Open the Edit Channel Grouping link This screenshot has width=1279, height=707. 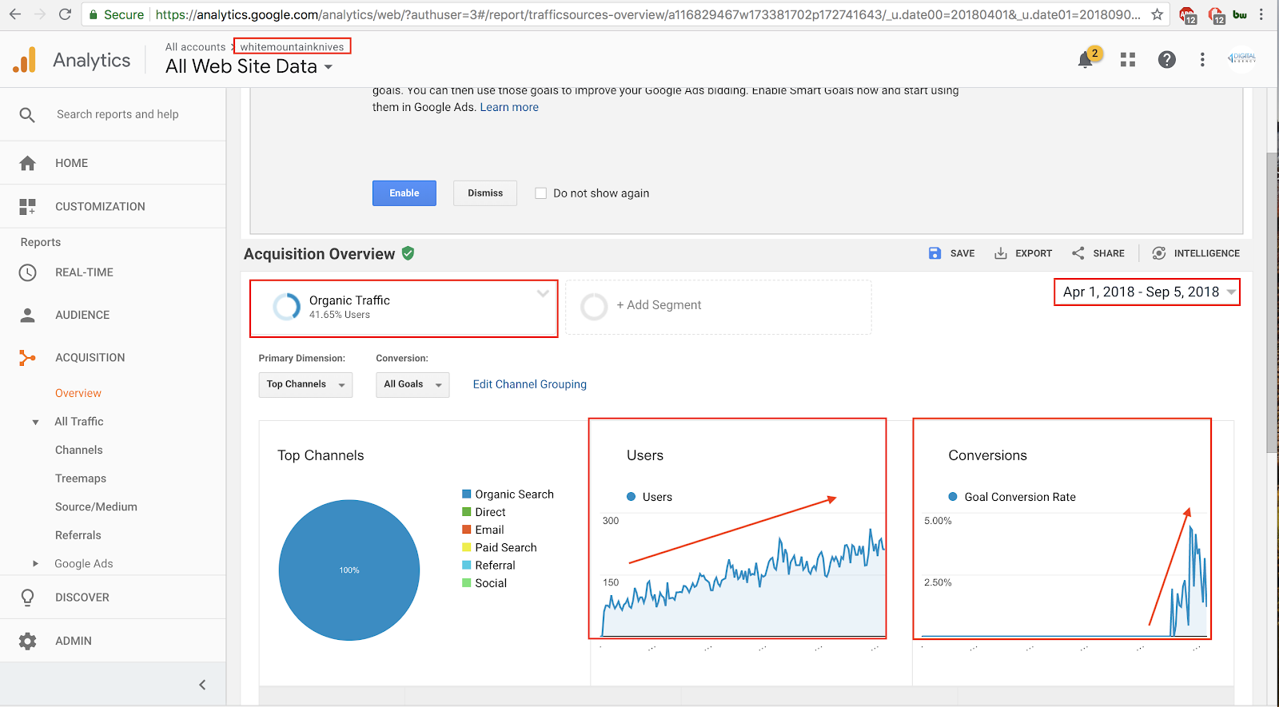(529, 384)
